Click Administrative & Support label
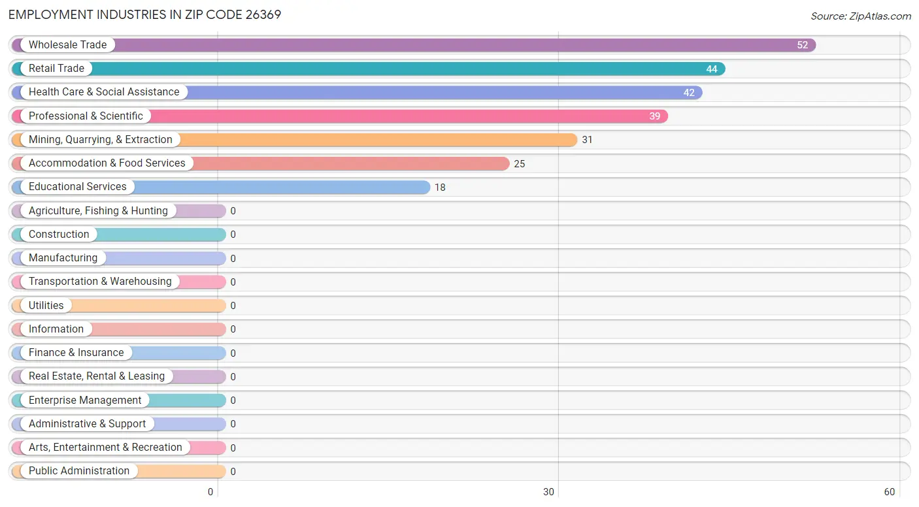This screenshot has width=919, height=507. [x=87, y=424]
